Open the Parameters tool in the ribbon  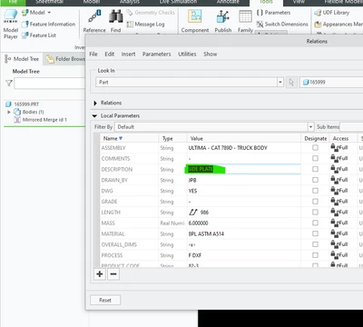tap(273, 13)
